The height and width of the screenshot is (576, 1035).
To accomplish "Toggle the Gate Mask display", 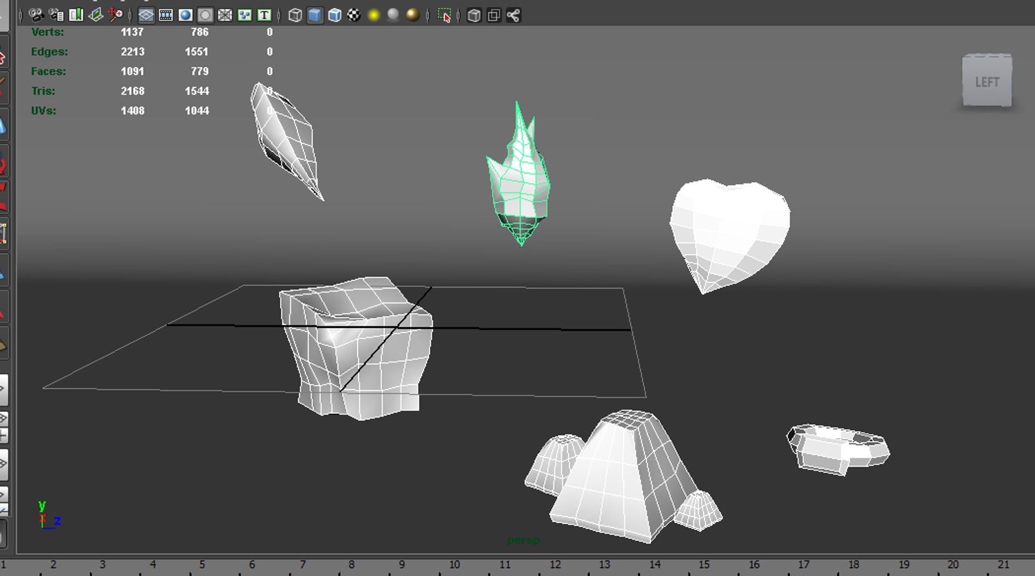I will click(x=205, y=15).
